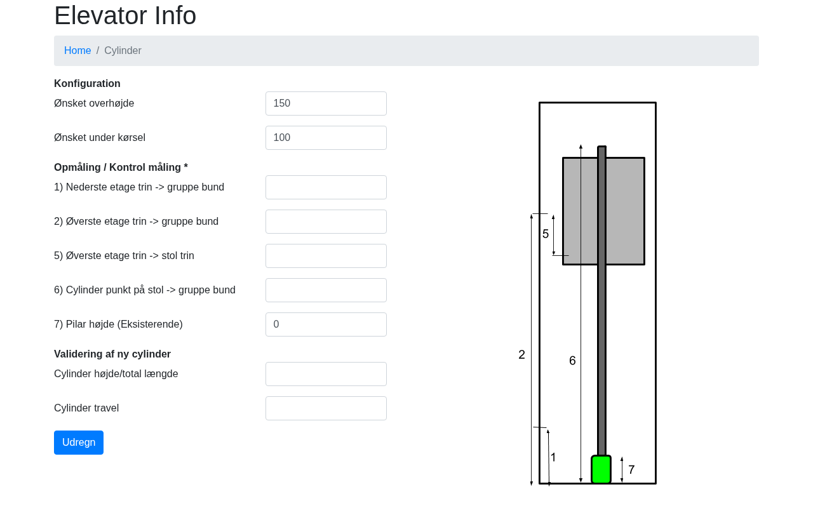Click the Cylinder breadcrumb item
Image resolution: width=813 pixels, height=508 pixels.
123,51
